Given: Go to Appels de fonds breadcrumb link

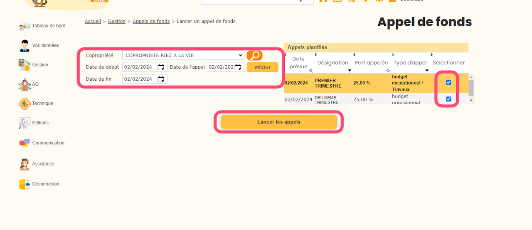Looking at the screenshot, I should click(151, 21).
